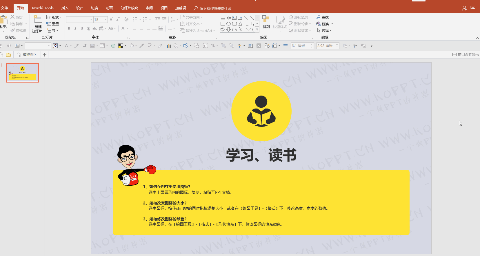
Task: Increase paragraph indent level icon
Action: [164, 19]
